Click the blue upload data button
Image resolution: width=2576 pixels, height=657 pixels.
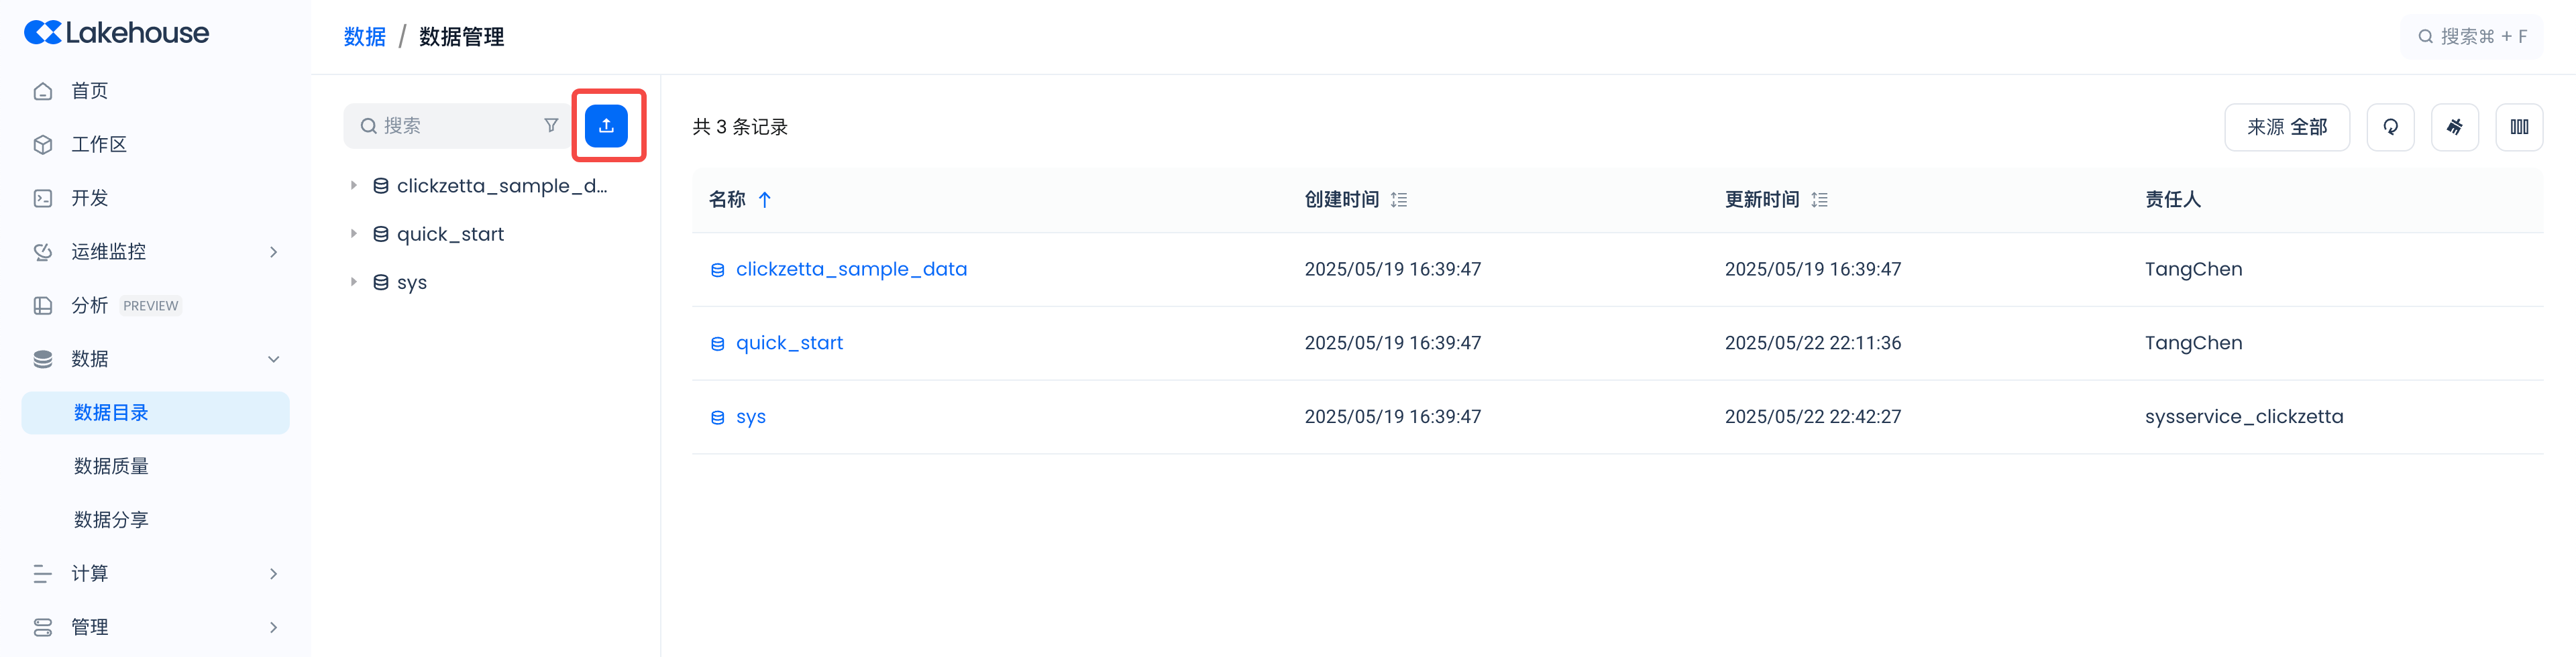606,126
